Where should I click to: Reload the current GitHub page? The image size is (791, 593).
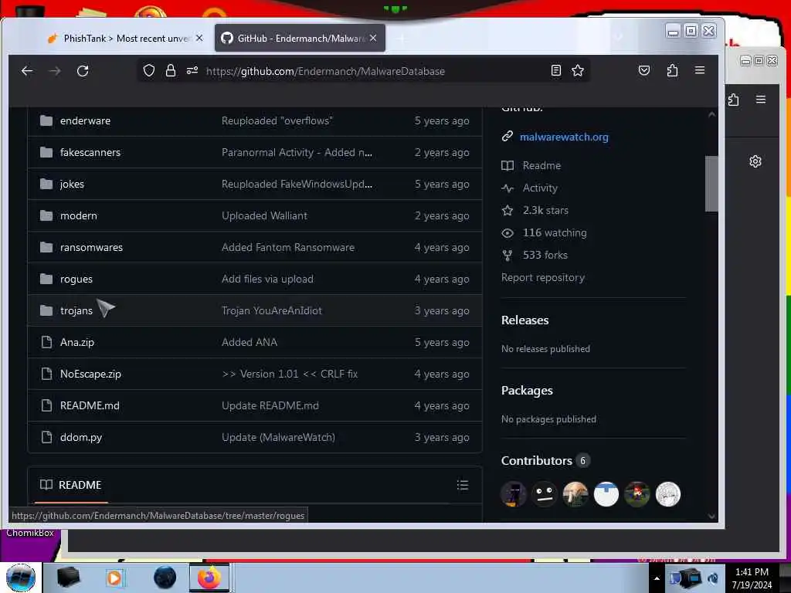[x=83, y=71]
